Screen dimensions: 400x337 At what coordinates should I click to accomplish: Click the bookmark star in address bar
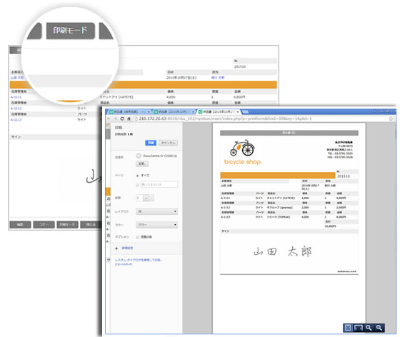[391, 119]
